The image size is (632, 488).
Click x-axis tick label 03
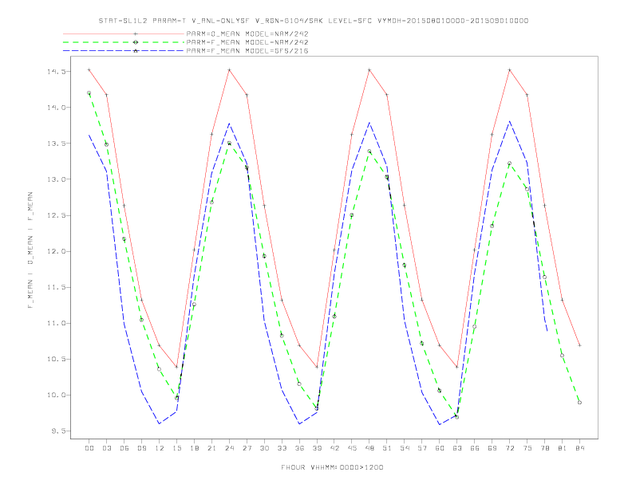106,448
